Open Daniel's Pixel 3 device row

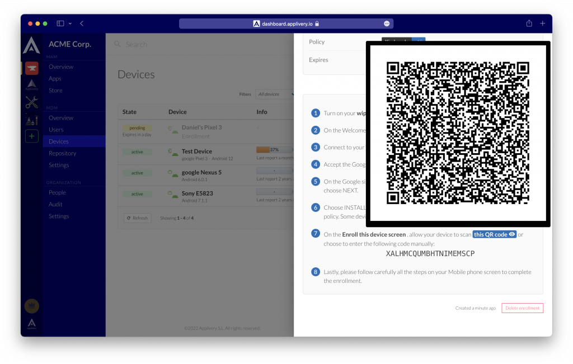coord(206,131)
